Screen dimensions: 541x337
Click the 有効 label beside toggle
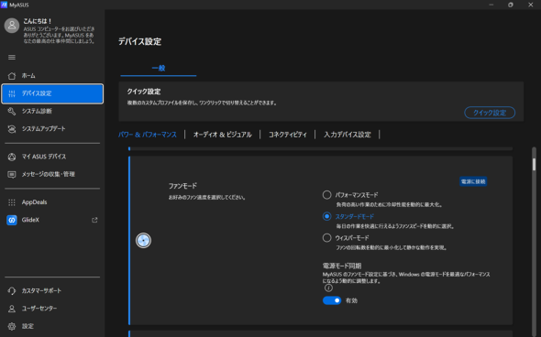pos(351,300)
